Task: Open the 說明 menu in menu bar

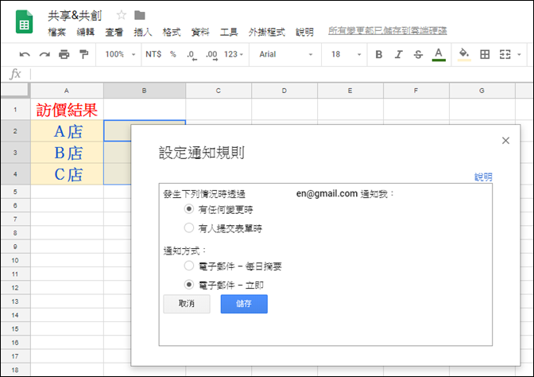Action: [304, 32]
